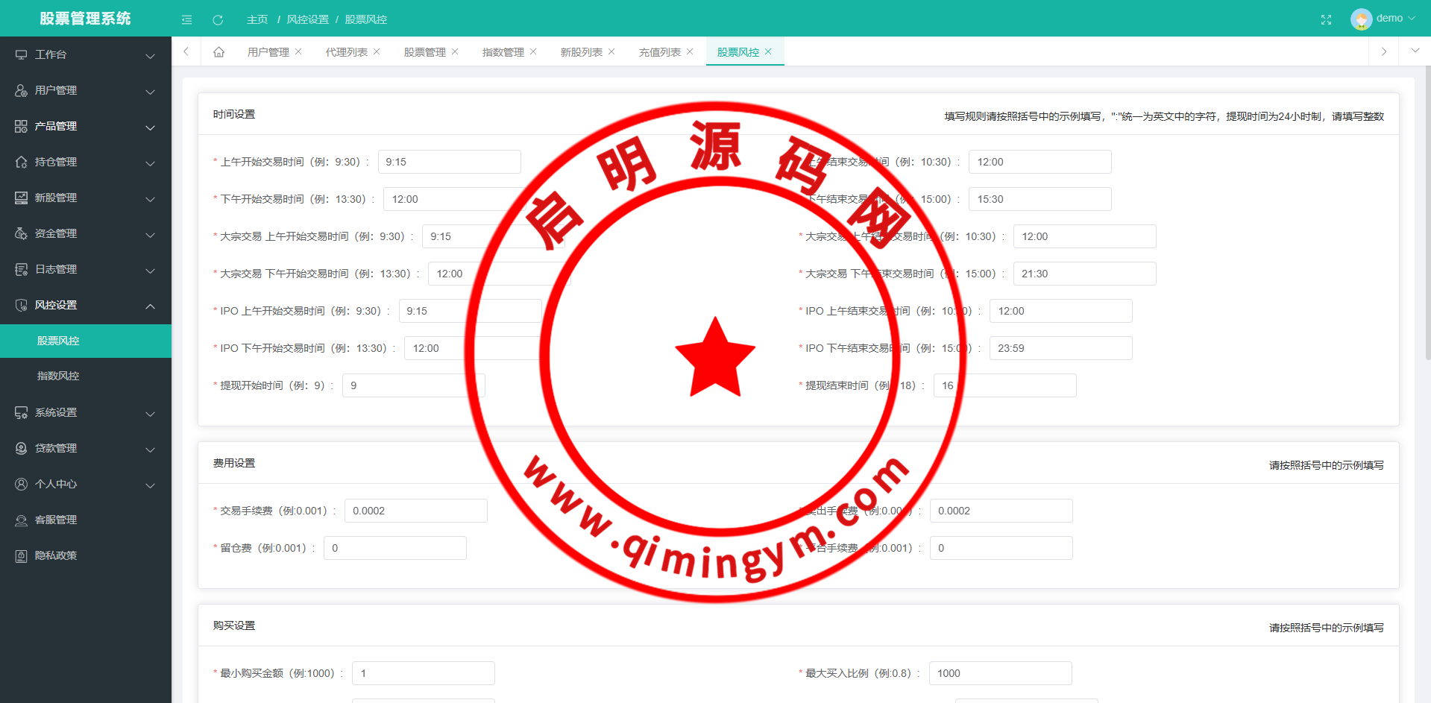Click the refresh icon in top bar
This screenshot has height=703, width=1431.
[218, 19]
